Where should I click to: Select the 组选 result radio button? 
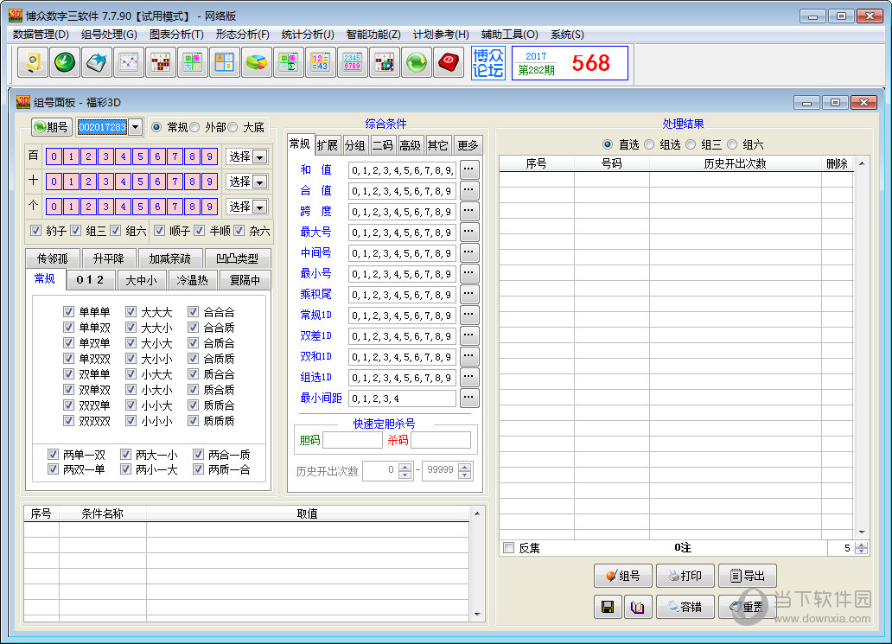point(650,144)
